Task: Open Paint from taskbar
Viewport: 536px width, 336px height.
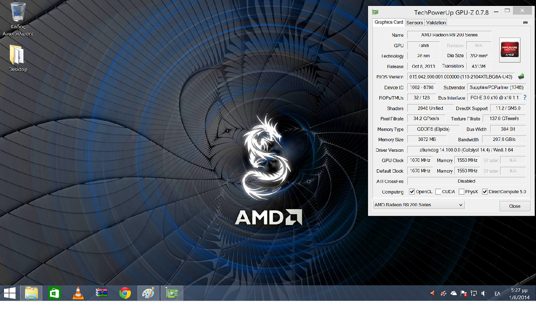Action: (149, 293)
